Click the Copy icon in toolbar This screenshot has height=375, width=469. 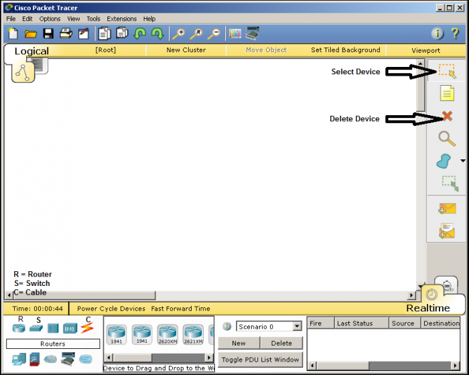[x=104, y=33]
